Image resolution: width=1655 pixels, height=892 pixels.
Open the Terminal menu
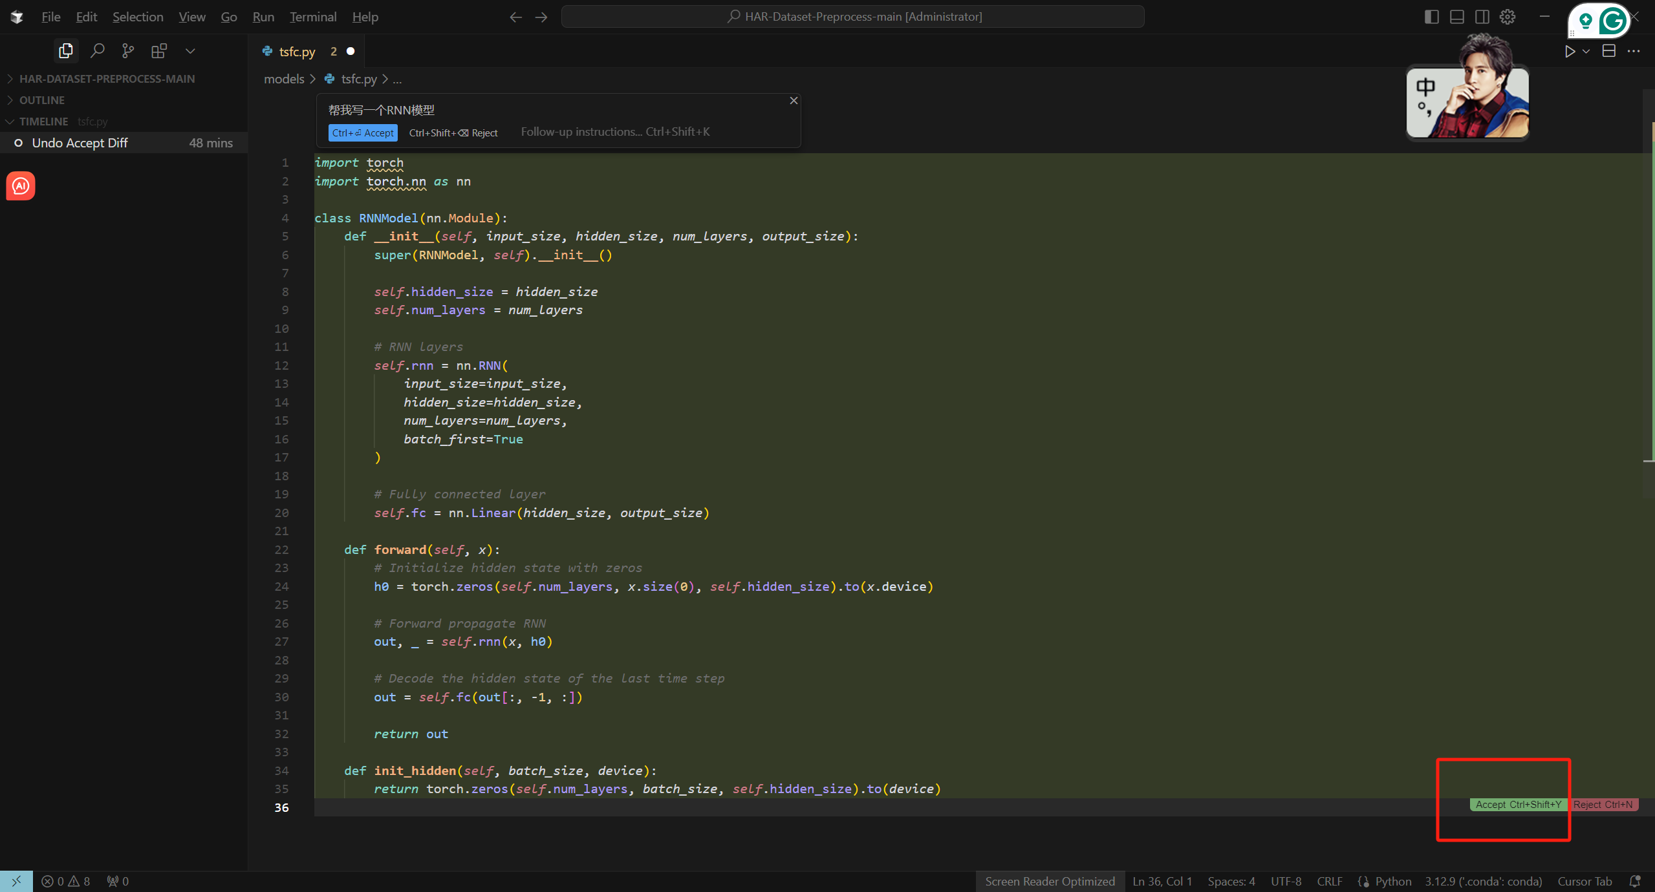click(x=313, y=17)
